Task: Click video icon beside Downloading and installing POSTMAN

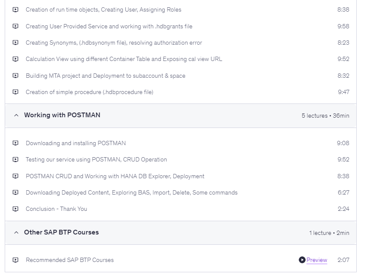Action: click(15, 143)
